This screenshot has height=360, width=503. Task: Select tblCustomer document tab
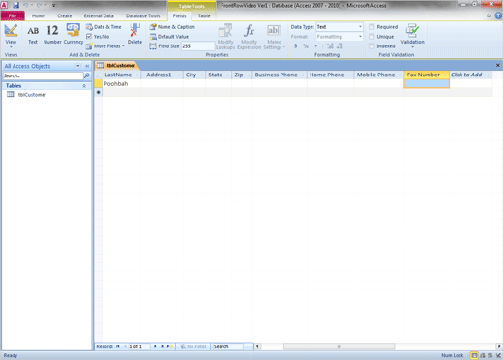point(117,66)
